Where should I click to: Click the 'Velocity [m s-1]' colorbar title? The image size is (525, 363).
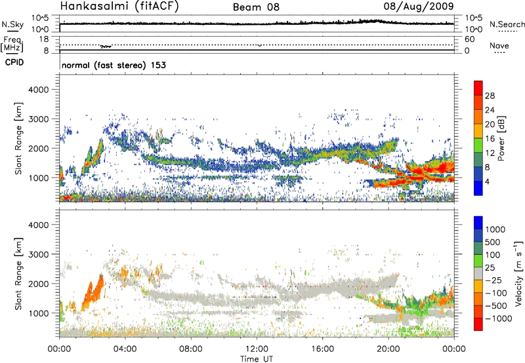click(x=518, y=273)
